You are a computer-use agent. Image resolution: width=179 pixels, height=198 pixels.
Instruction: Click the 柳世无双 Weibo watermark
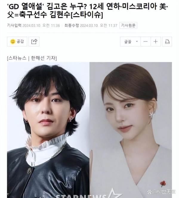click(x=161, y=192)
